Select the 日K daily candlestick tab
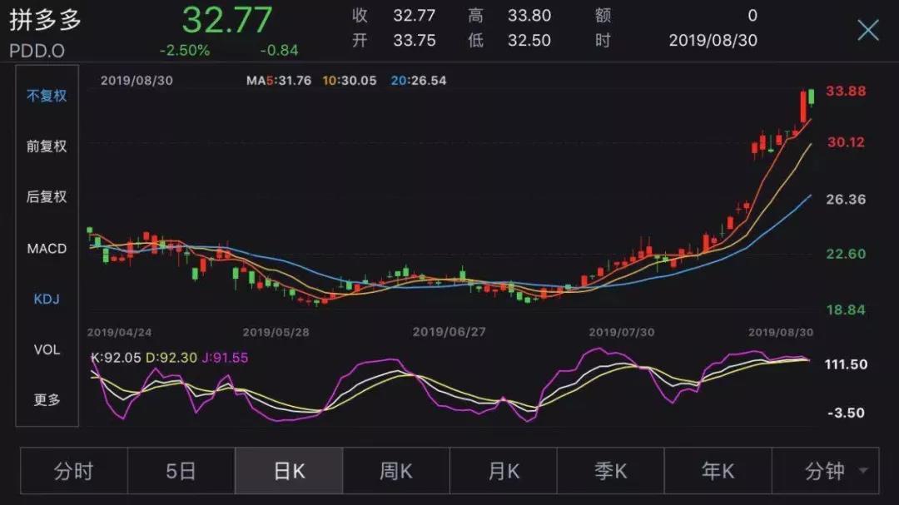Image resolution: width=899 pixels, height=505 pixels. coord(288,470)
